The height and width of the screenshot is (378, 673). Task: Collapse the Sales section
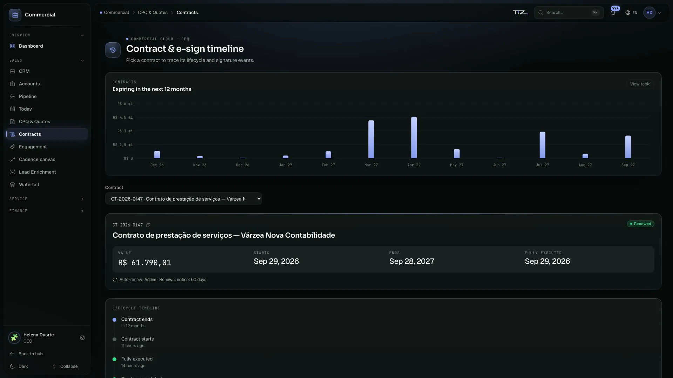pos(47,60)
